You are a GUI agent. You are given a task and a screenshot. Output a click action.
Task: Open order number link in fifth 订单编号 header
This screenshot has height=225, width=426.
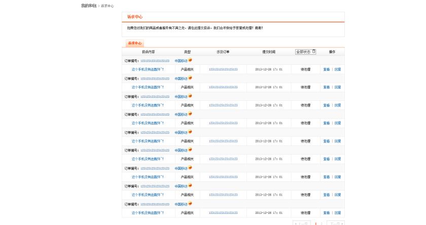[x=155, y=133]
